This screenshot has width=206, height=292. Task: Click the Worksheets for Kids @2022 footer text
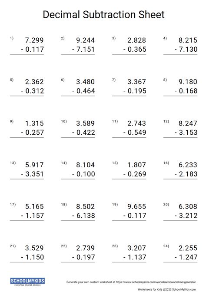(167, 289)
